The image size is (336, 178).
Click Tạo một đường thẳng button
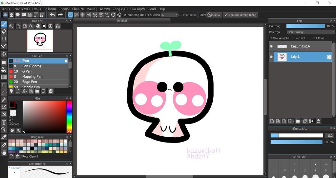[241, 15]
